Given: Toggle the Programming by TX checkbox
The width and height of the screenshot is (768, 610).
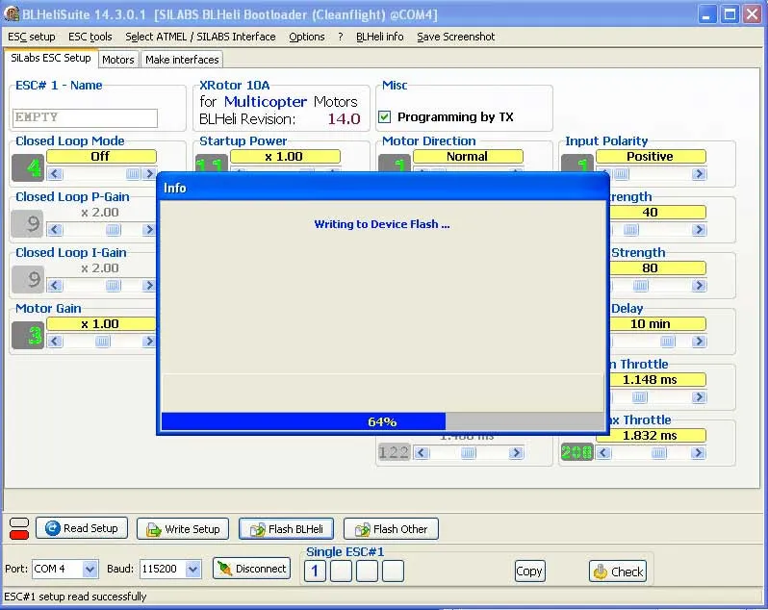Looking at the screenshot, I should [x=385, y=117].
